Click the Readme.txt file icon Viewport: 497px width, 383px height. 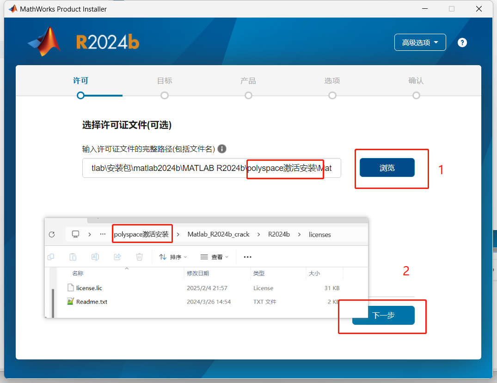coord(71,301)
